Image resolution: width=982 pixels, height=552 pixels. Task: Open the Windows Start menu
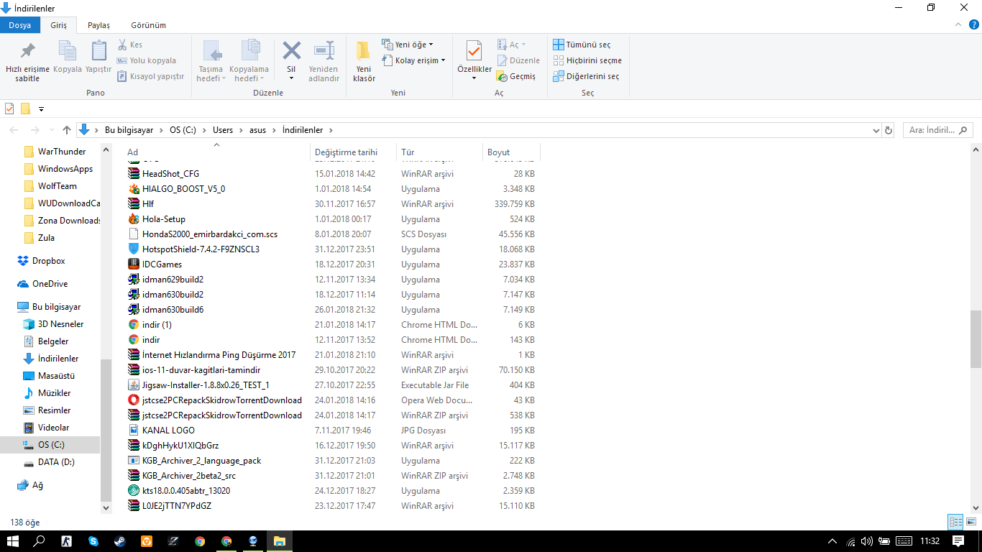(x=13, y=541)
